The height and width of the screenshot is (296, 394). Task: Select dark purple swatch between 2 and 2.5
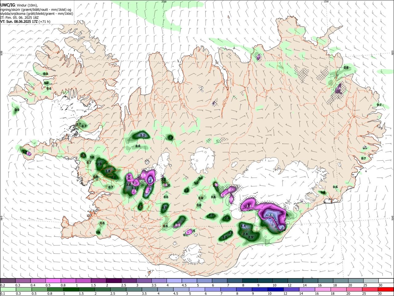pos(114,281)
